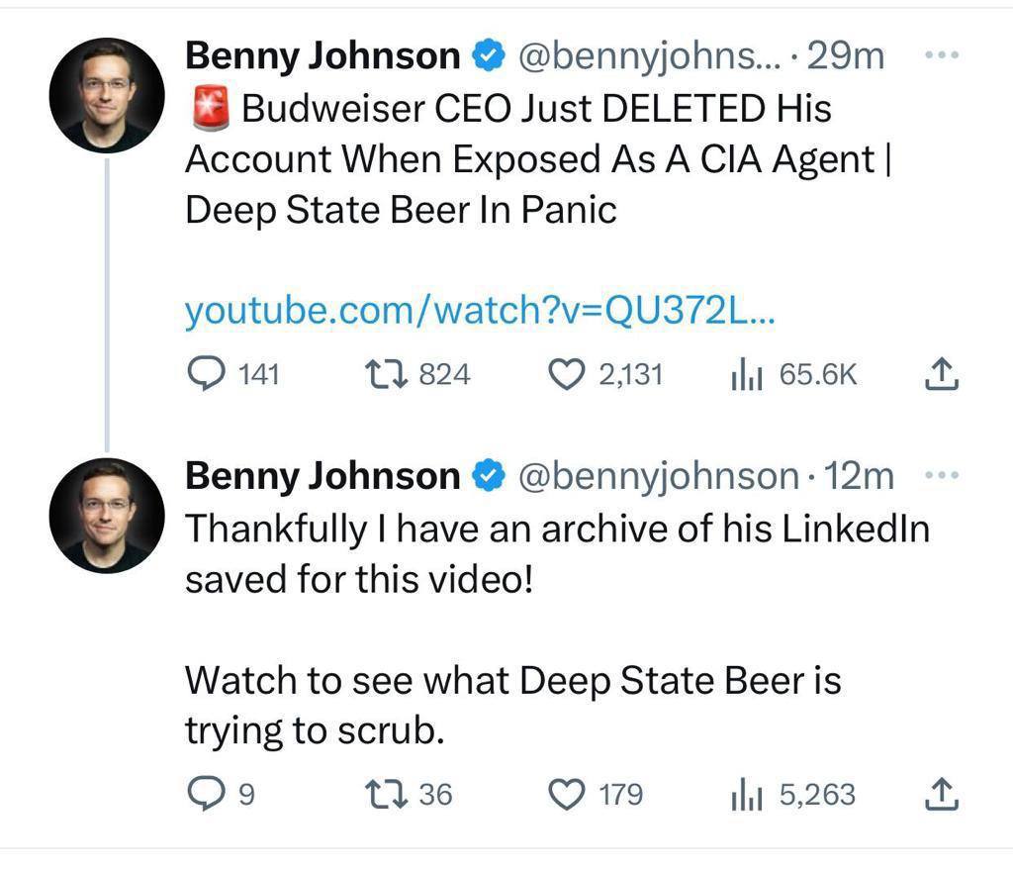Share the LinkedIn archive tweet

pyautogui.click(x=943, y=794)
